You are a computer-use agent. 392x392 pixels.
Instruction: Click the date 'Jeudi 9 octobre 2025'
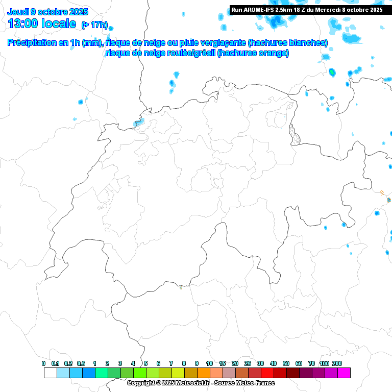(x=47, y=12)
